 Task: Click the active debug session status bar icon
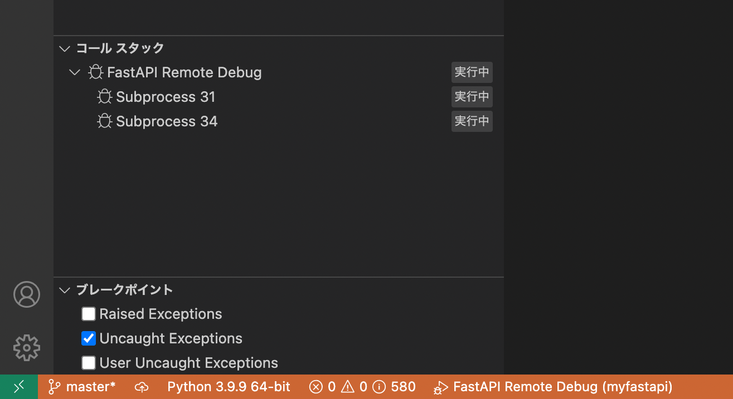pyautogui.click(x=440, y=386)
